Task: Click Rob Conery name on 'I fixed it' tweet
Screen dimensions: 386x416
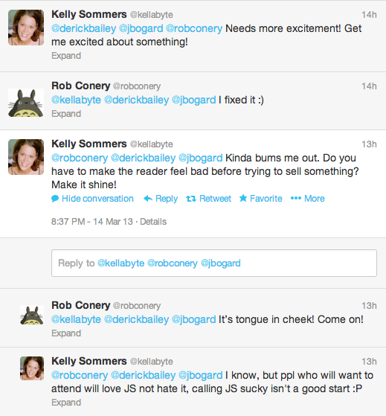Action: point(81,86)
